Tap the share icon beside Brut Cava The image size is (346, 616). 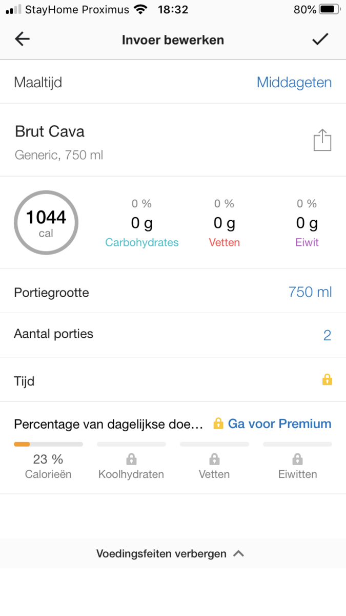[x=322, y=140]
